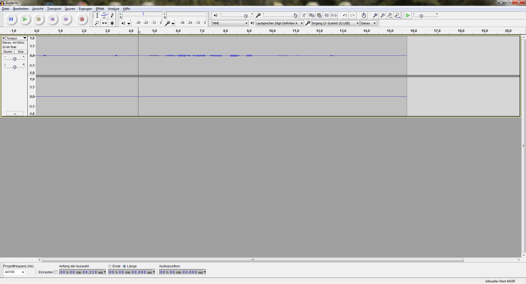Click the Undo arrow icon
526x284 pixels.
345,16
